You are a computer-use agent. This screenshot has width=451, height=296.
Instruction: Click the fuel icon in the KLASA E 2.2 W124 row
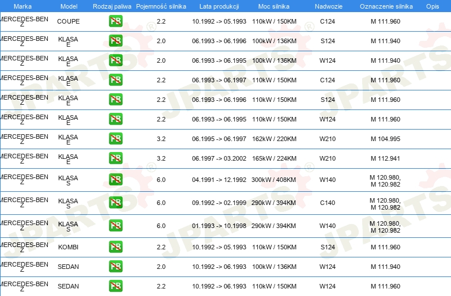pyautogui.click(x=115, y=119)
